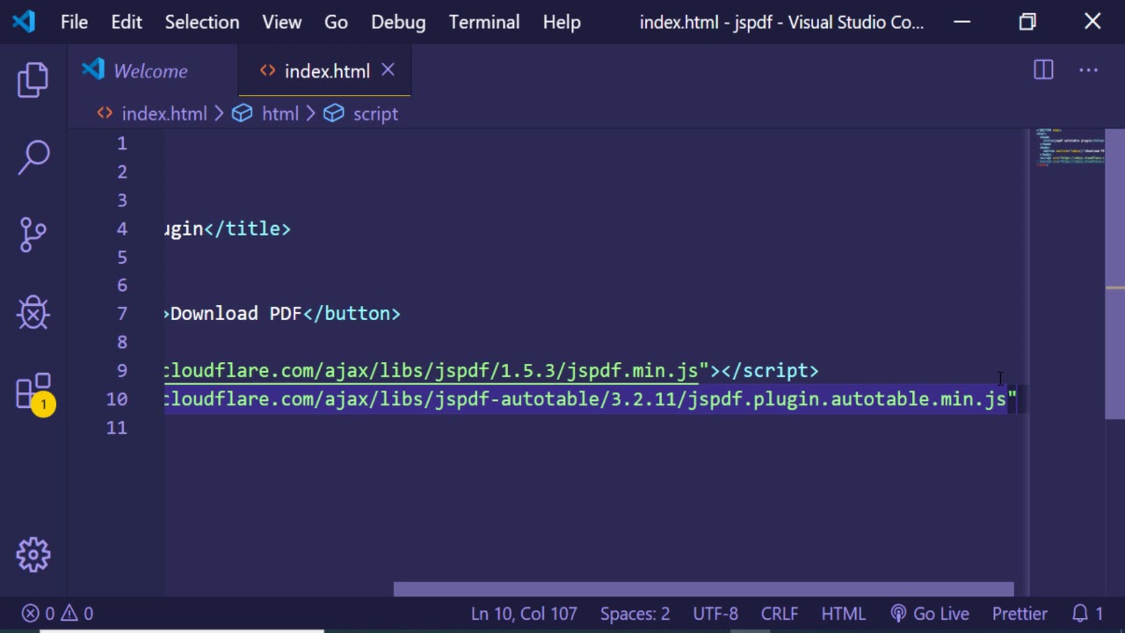Open errors and warnings problems panel

tap(58, 614)
